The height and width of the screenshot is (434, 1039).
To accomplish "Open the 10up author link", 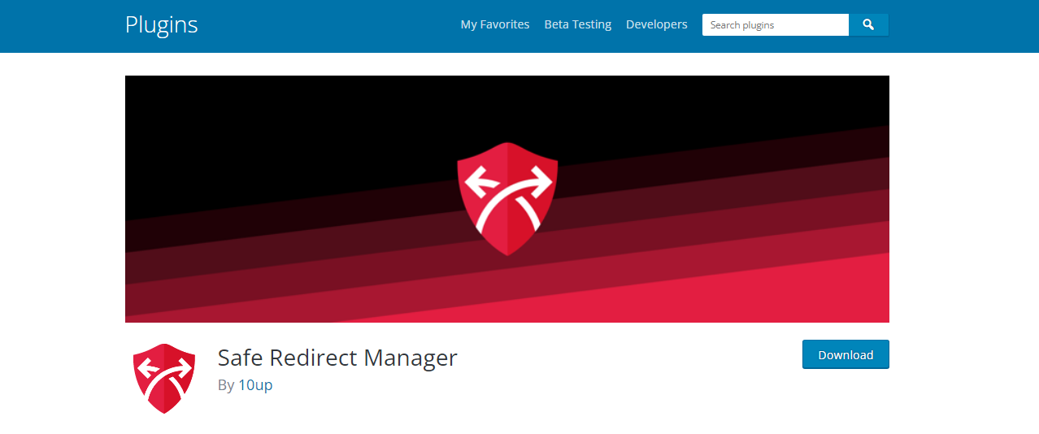I will coord(255,385).
